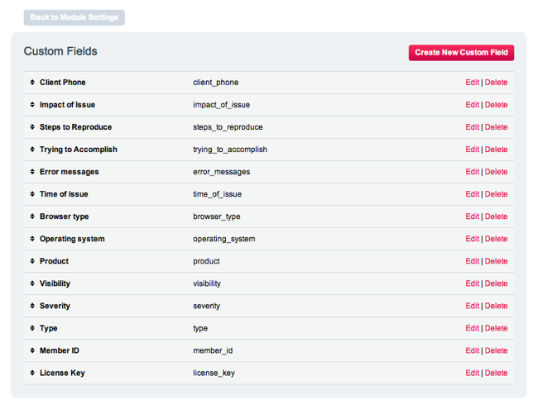Click the drag handle icon for Steps to Reproduce
538x414 pixels.
32,127
